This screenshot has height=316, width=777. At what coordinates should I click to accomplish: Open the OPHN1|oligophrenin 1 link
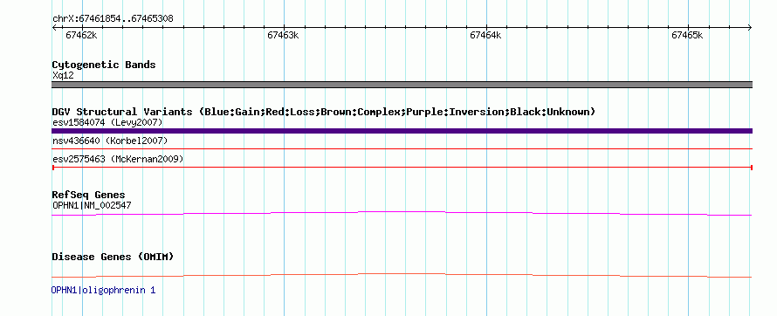click(x=104, y=290)
